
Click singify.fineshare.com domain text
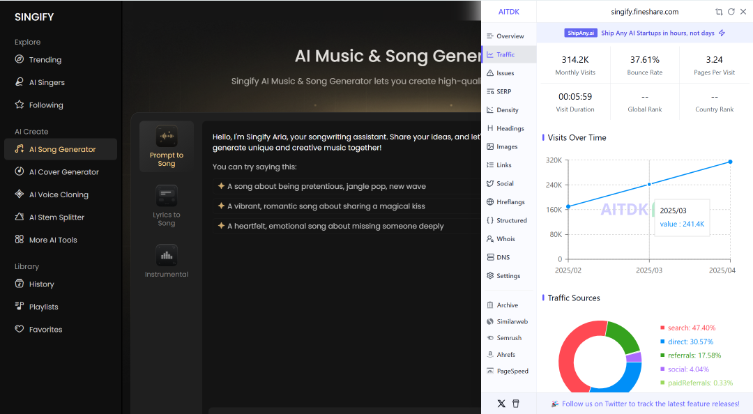point(644,12)
